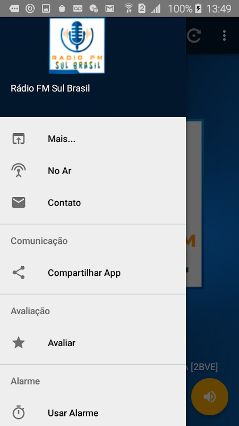Viewport: 239px width, 426px height.
Task: Tap the dimmed area to close drawer
Action: 212,217
